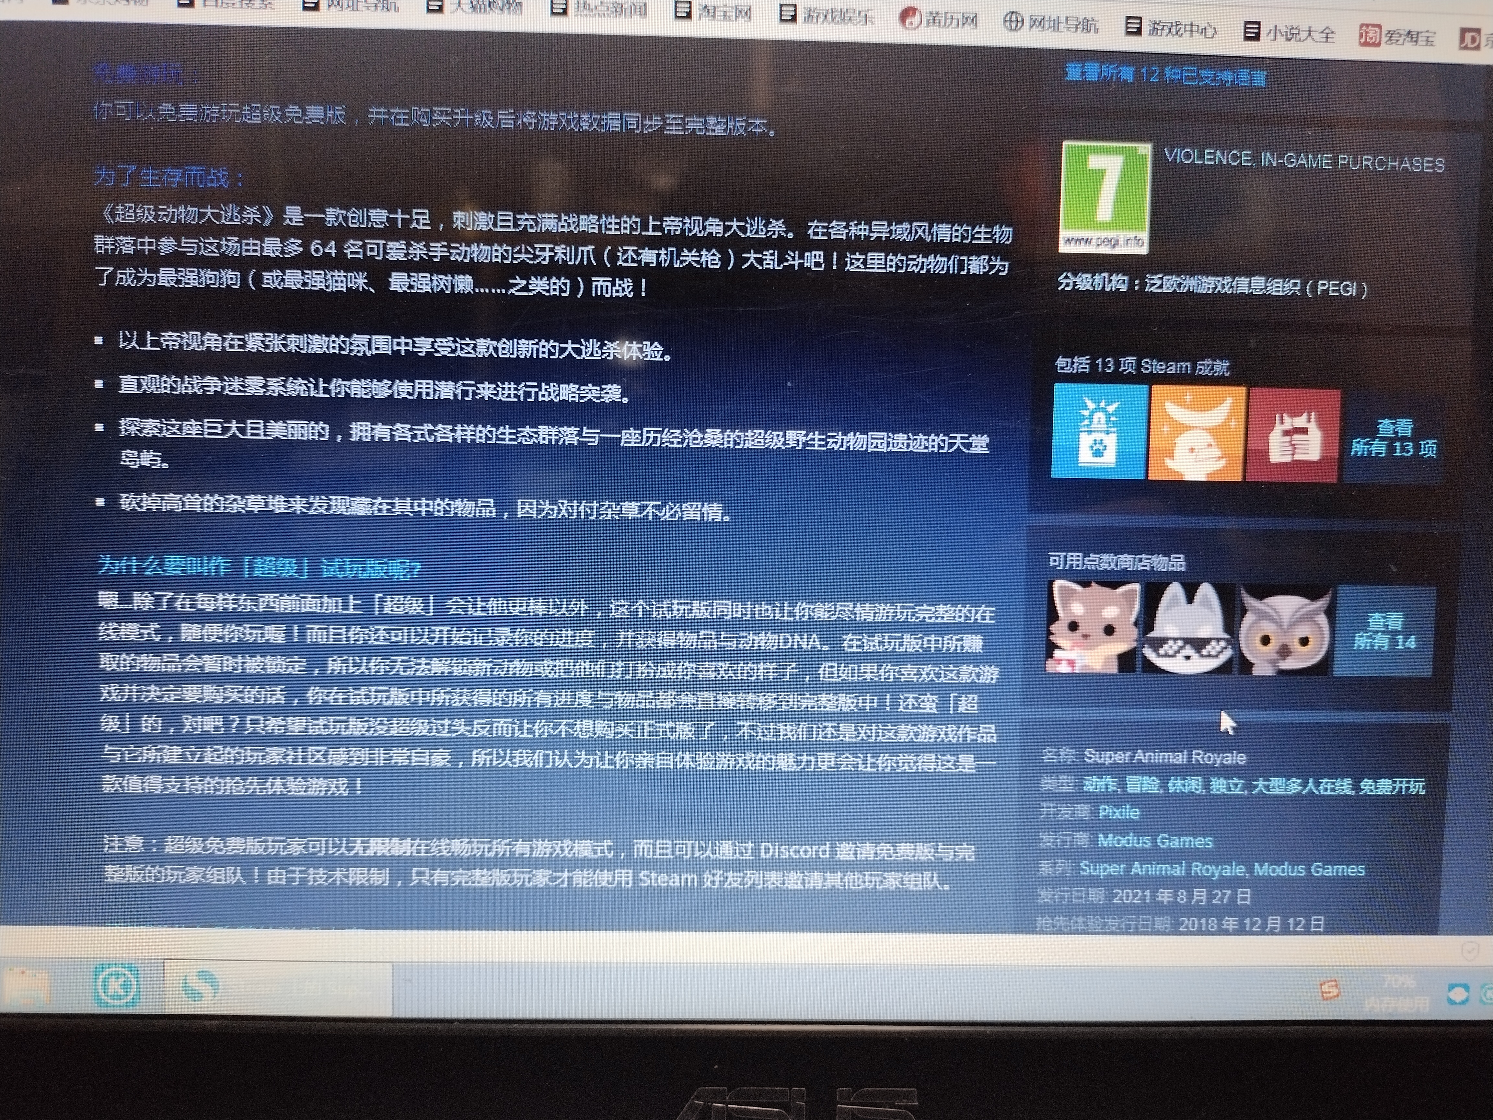Select the grey owl points shop item
Viewport: 1493px width, 1120px height.
(x=1284, y=630)
